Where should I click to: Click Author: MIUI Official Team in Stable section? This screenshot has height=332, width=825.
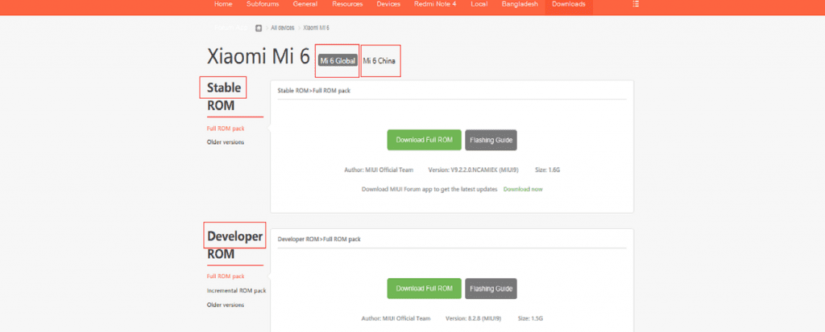379,170
